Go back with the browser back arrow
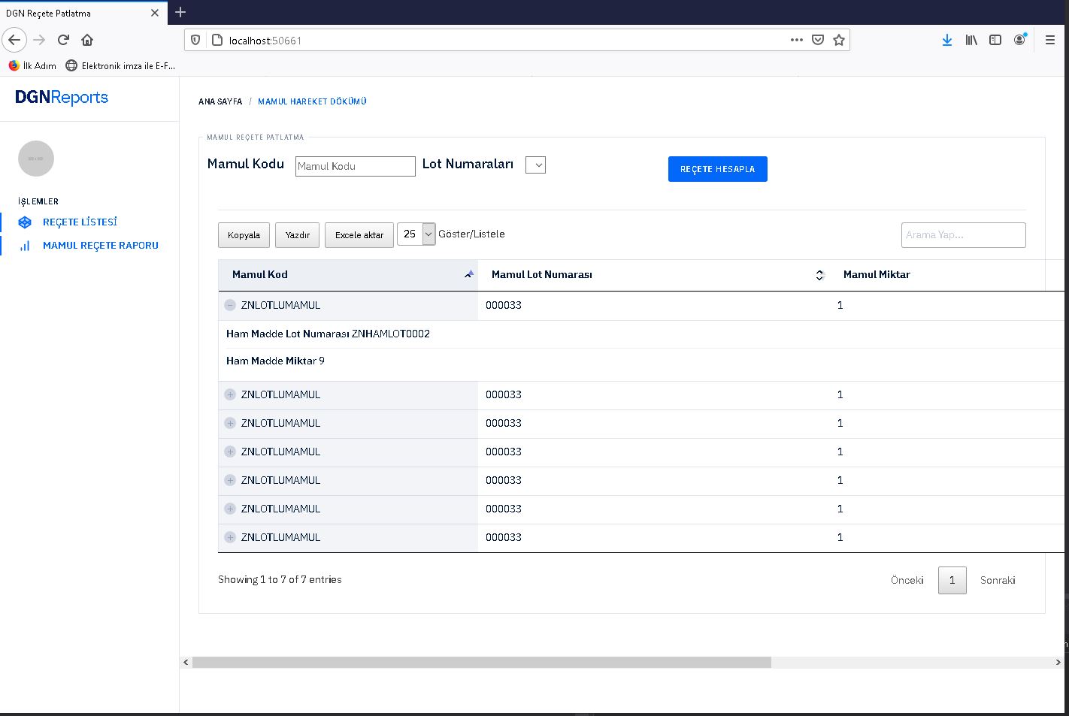Viewport: 1069px width, 716px height. pyautogui.click(x=14, y=40)
